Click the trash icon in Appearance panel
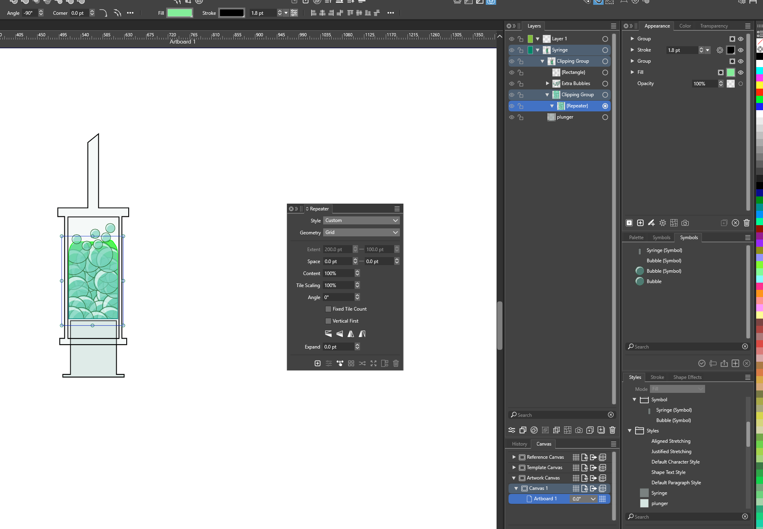Screen dimensions: 763x529 (746, 223)
